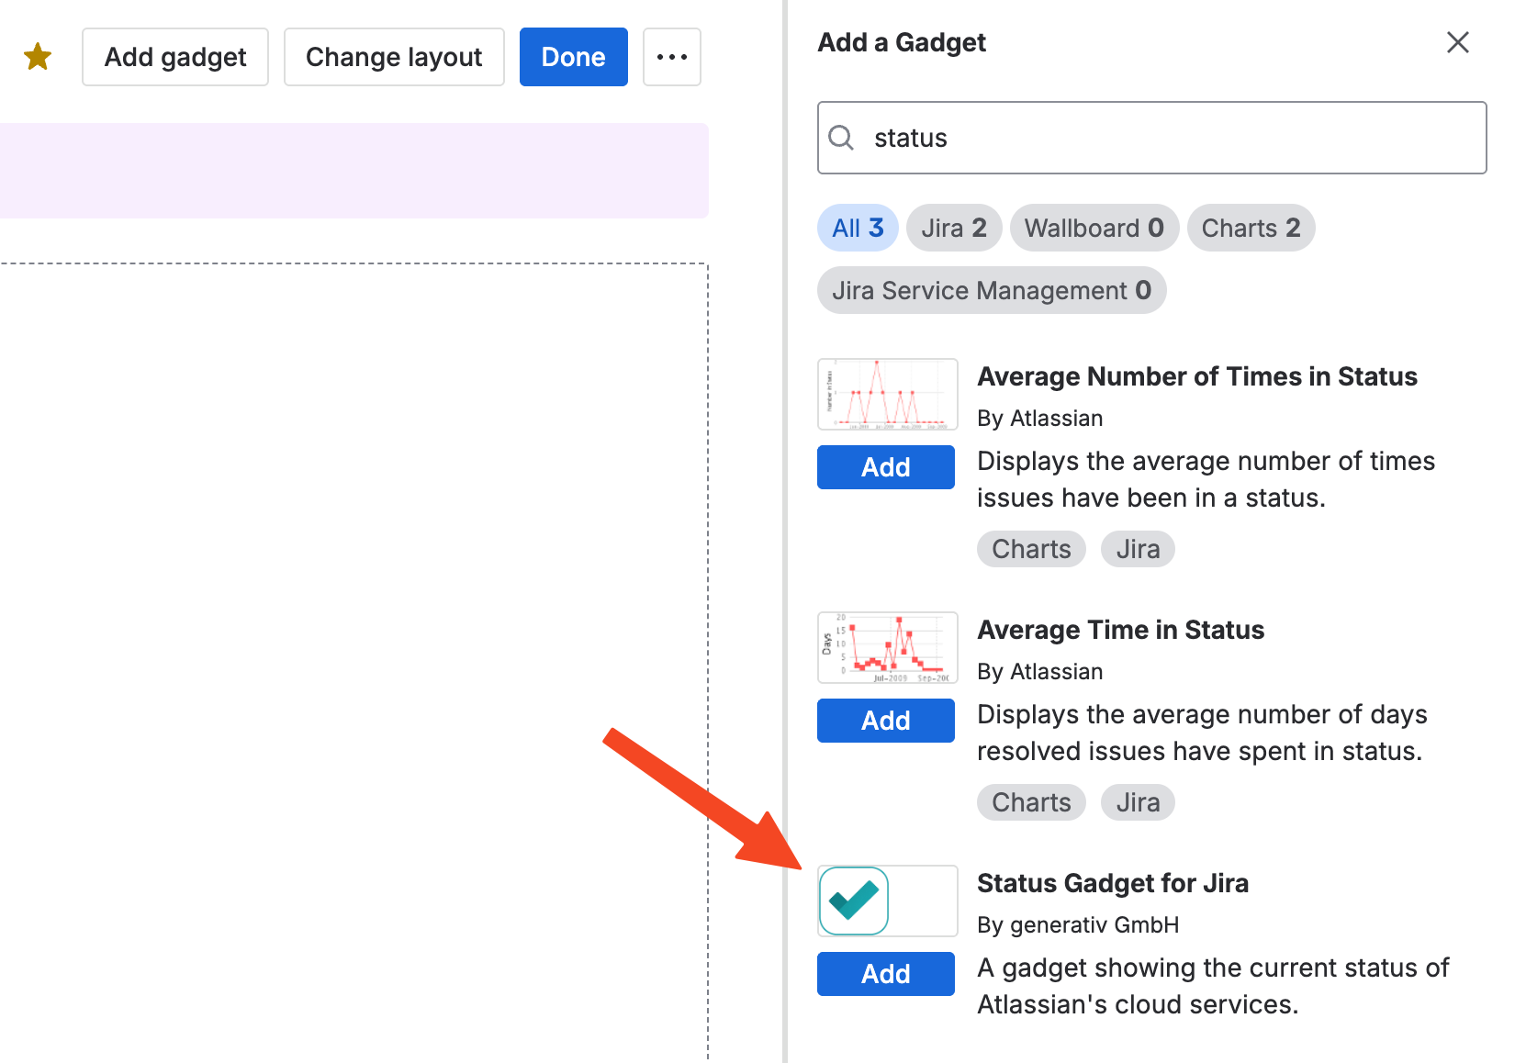This screenshot has width=1515, height=1063.
Task: Add the Average Number of Times gadget
Action: [885, 467]
